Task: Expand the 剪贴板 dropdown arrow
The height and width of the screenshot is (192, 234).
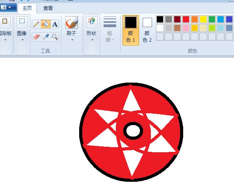Action: click(5, 40)
